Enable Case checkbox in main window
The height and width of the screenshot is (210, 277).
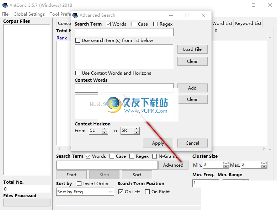112,156
